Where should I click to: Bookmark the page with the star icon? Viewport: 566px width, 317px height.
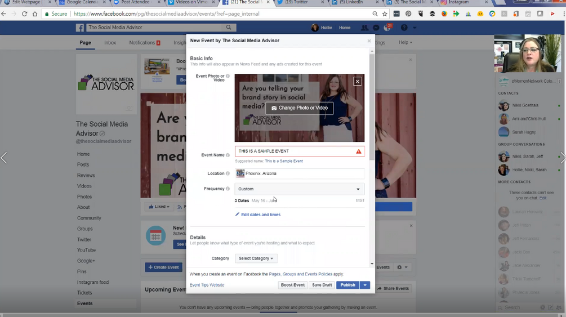click(385, 14)
